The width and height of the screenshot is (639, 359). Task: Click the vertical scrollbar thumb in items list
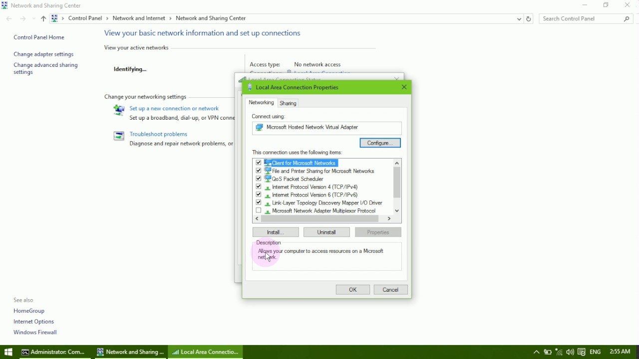397,183
